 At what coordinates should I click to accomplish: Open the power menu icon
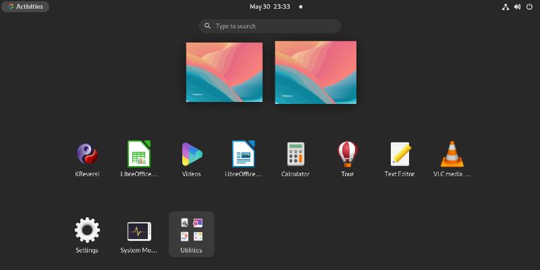pos(529,7)
